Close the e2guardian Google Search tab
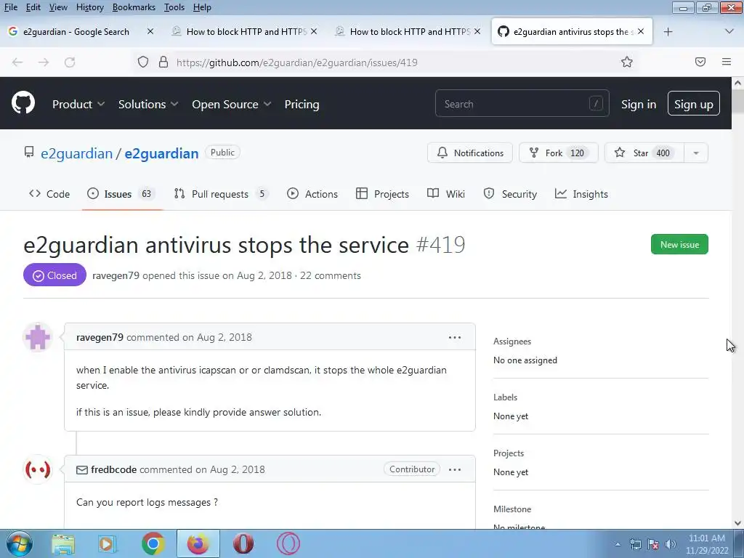The image size is (744, 558). coord(150,31)
